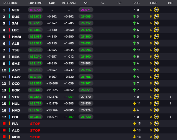This screenshot has width=177, height=140.
Task: Click the S2 column header
Action: coord(103,3)
